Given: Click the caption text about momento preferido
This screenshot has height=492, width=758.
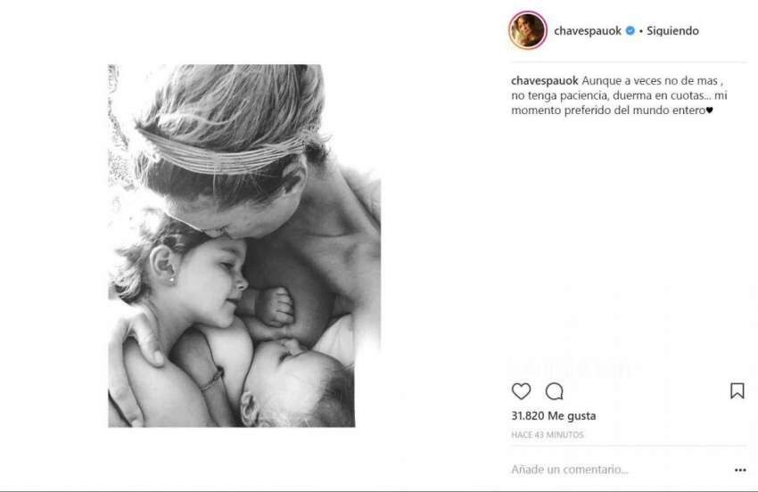Looking at the screenshot, I should click(619, 95).
